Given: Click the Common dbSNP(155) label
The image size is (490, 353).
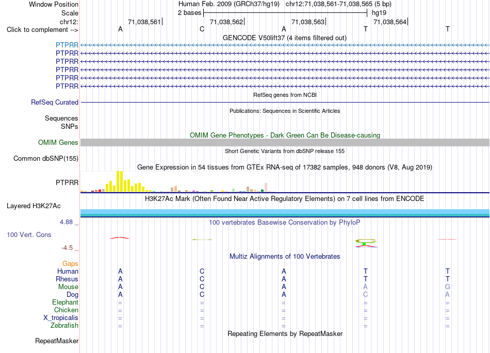Looking at the screenshot, I should click(45, 159).
